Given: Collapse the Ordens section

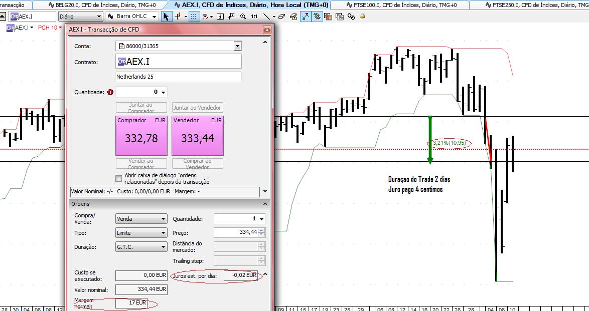Looking at the screenshot, I should coord(265,204).
